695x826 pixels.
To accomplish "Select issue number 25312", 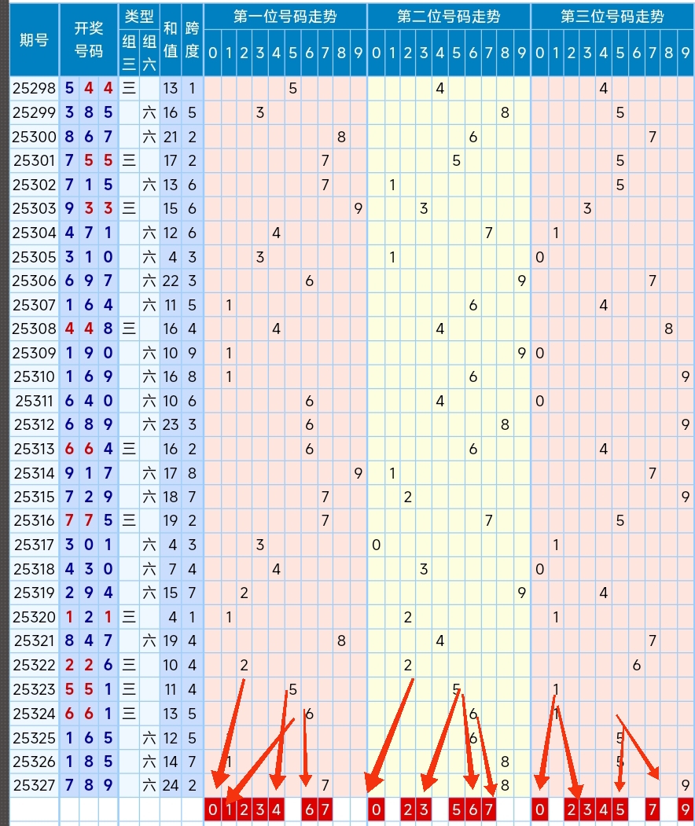I will point(35,424).
